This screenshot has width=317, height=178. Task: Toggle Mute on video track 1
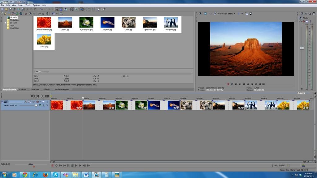tap(43, 102)
